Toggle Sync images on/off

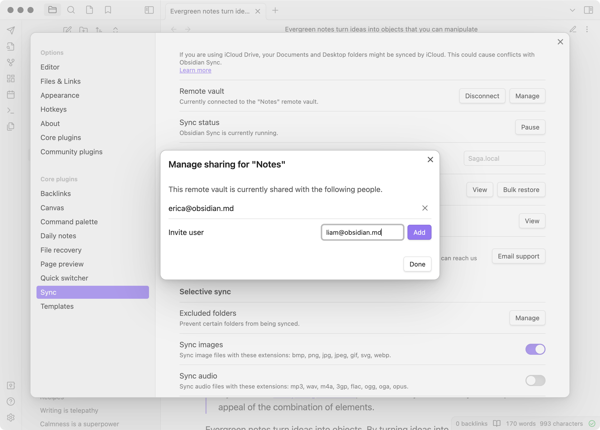(x=535, y=349)
